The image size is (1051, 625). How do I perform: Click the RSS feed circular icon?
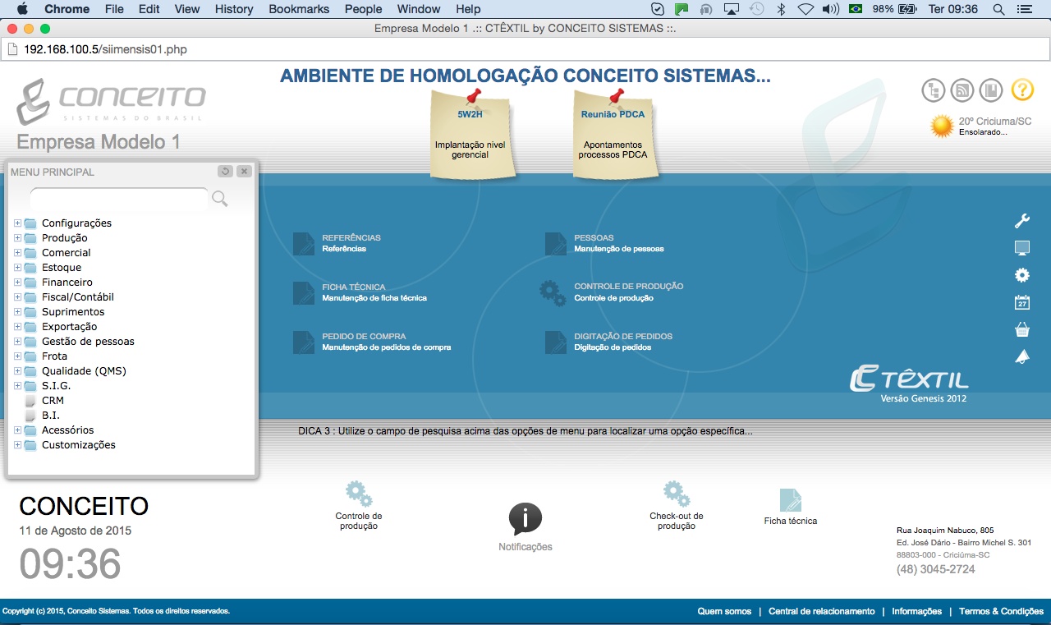(962, 90)
